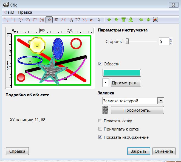Enable Показать сетку checkbox
Image resolution: width=181 pixels, height=162 pixels.
[x=100, y=121]
